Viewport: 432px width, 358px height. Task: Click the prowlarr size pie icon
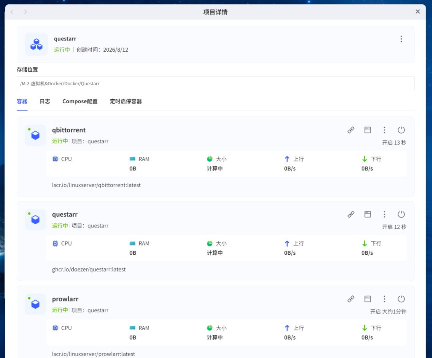(210, 328)
